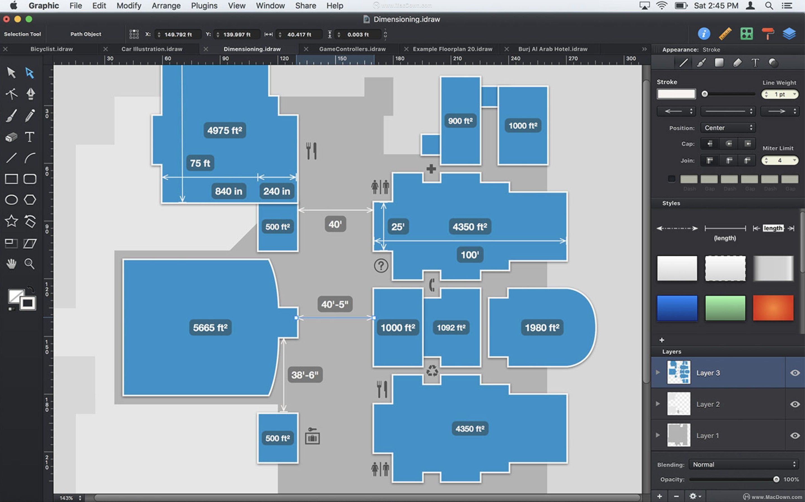This screenshot has height=502, width=805.
Task: Select the Rounded Rectangle tool
Action: click(30, 179)
